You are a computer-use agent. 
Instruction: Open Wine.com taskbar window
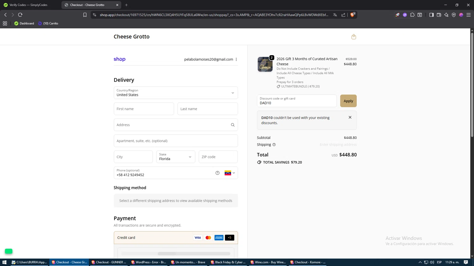pos(268,262)
